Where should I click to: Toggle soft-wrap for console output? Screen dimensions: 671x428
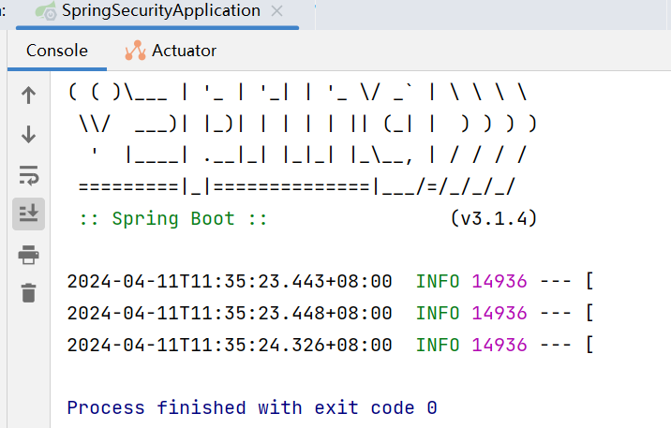pos(29,175)
